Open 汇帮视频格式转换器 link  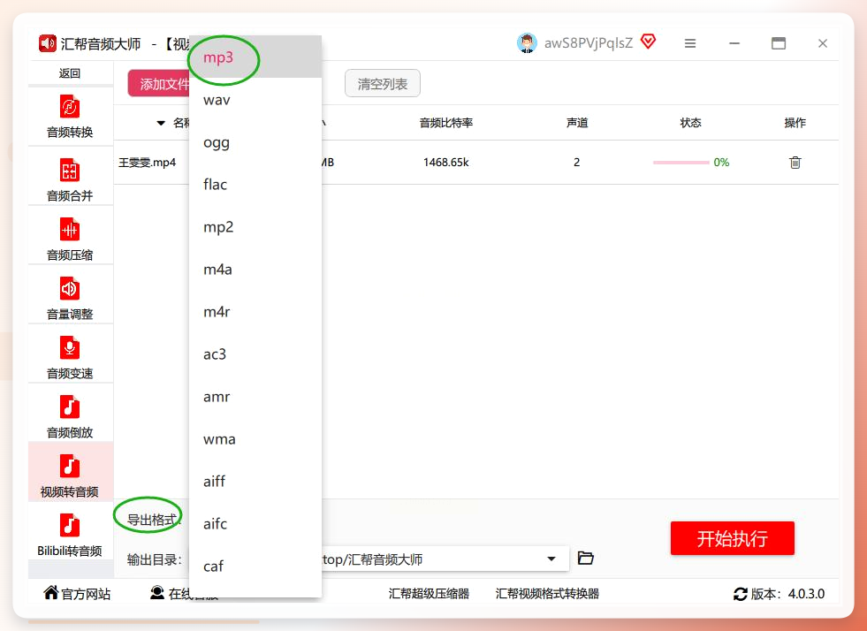coord(547,593)
